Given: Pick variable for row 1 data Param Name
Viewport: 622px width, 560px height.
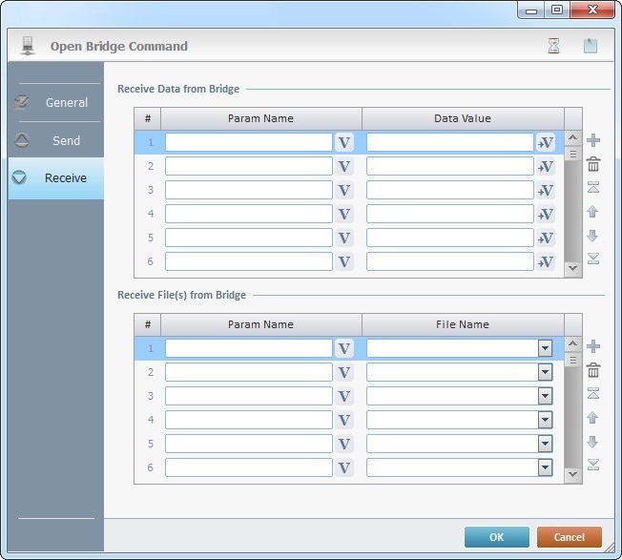Looking at the screenshot, I should (344, 142).
